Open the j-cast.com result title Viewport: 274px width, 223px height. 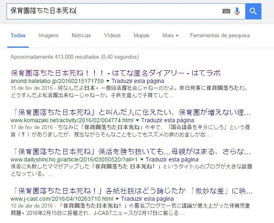[132, 191]
